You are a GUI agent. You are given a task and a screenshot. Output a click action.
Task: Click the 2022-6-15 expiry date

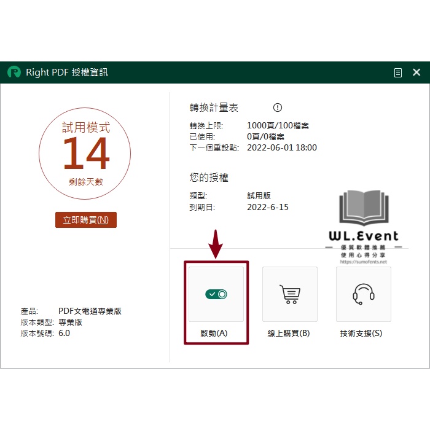click(268, 207)
